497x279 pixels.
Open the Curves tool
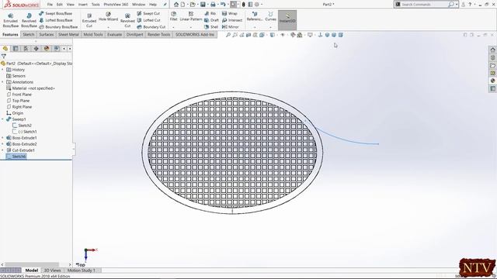click(x=270, y=17)
